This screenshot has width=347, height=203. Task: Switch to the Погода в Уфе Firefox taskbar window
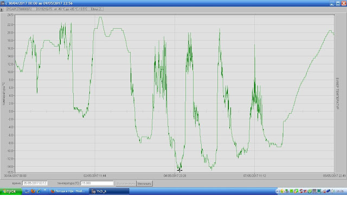(x=68, y=191)
